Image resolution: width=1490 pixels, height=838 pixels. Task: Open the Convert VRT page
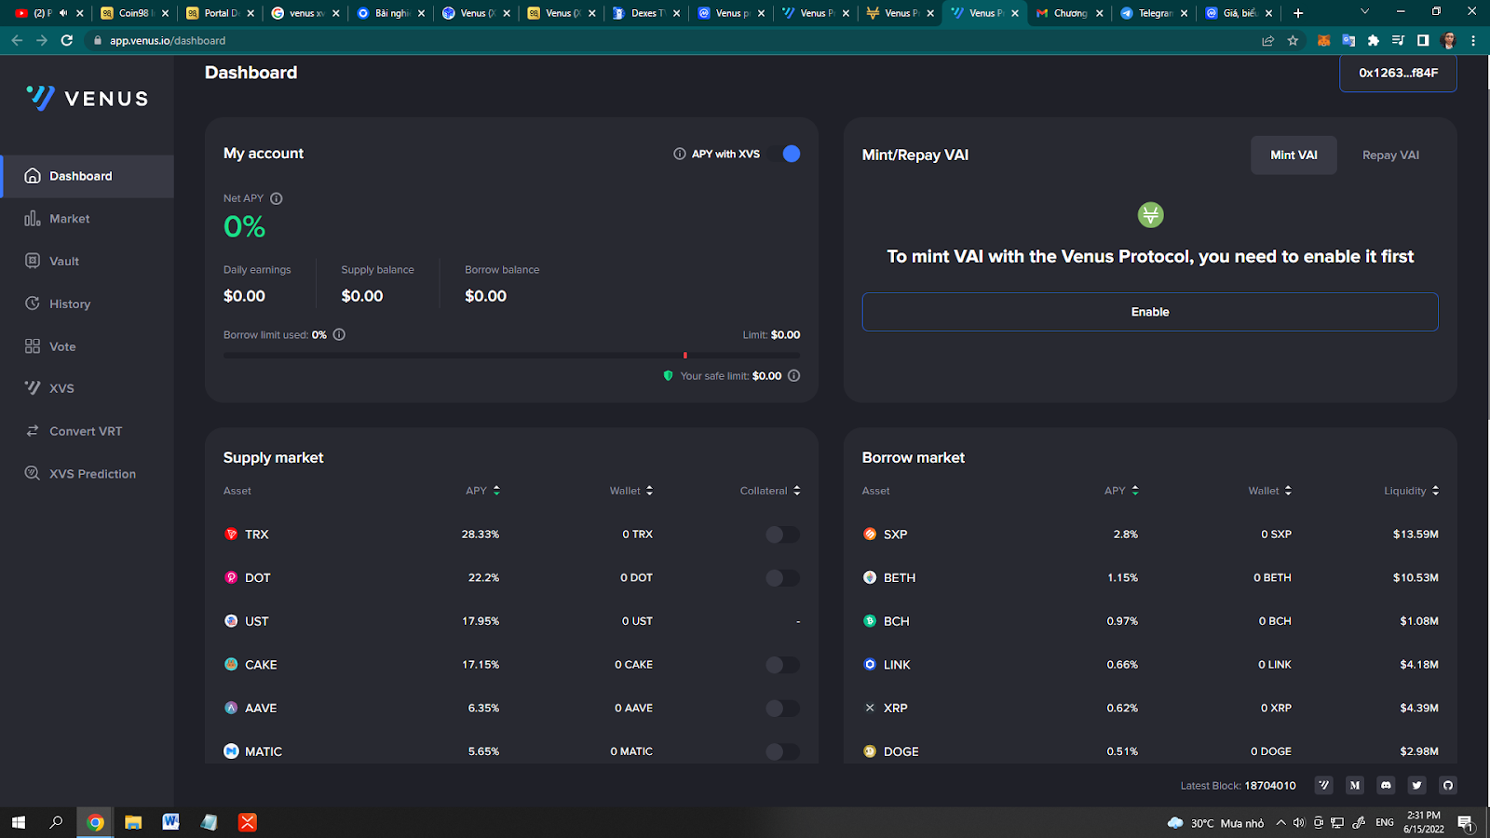(87, 431)
